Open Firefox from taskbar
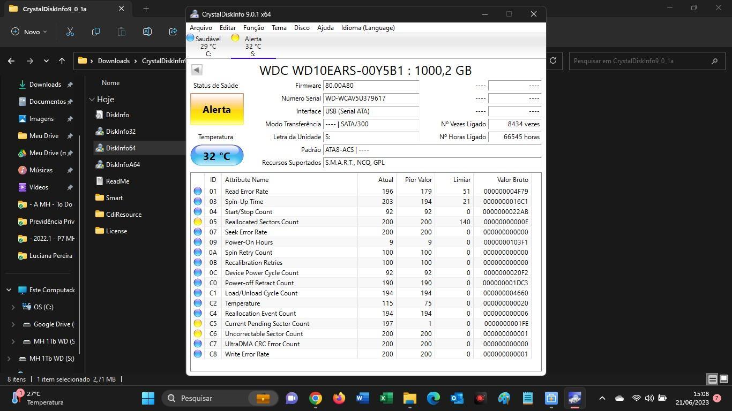Screen dimensions: 732x411 point(339,398)
